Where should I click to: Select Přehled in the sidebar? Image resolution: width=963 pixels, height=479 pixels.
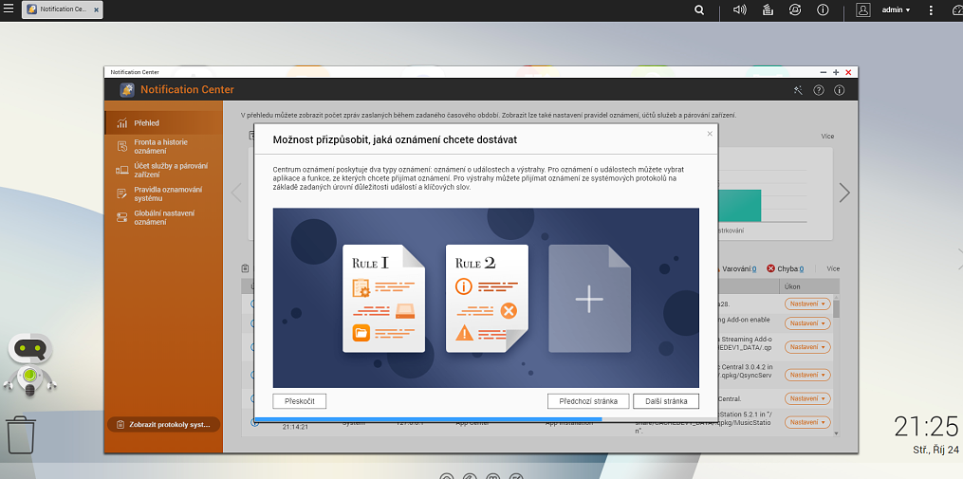(163, 122)
